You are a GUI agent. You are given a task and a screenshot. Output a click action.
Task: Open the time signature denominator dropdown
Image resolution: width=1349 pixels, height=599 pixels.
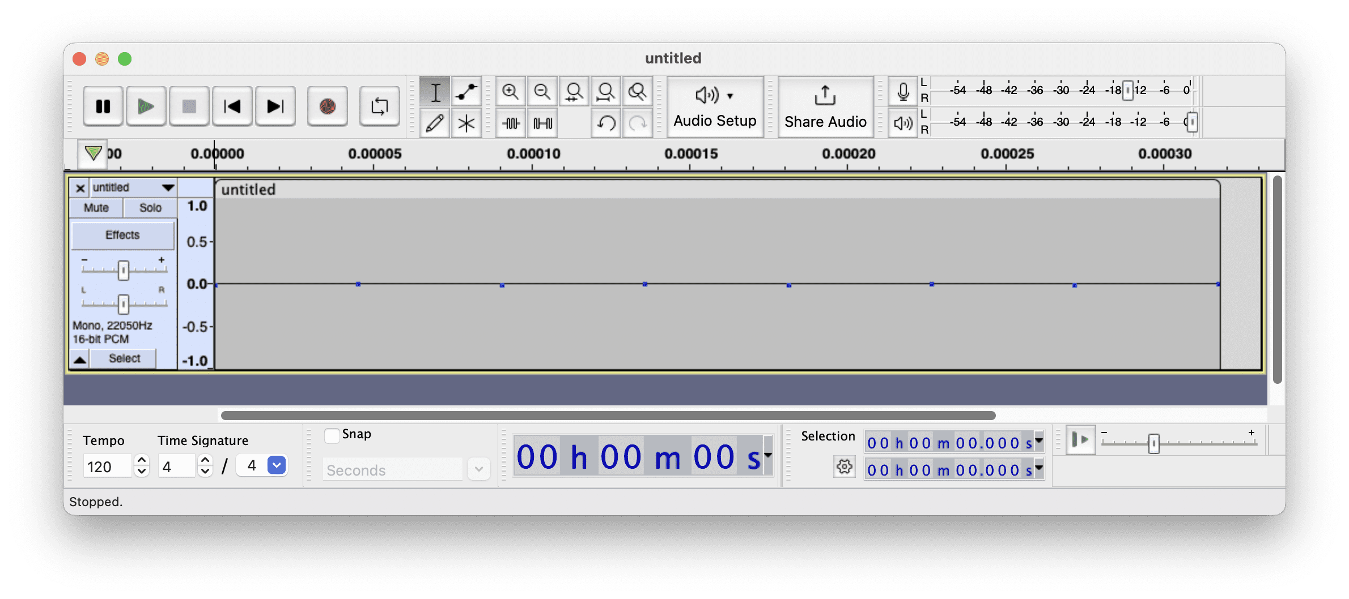tap(277, 465)
